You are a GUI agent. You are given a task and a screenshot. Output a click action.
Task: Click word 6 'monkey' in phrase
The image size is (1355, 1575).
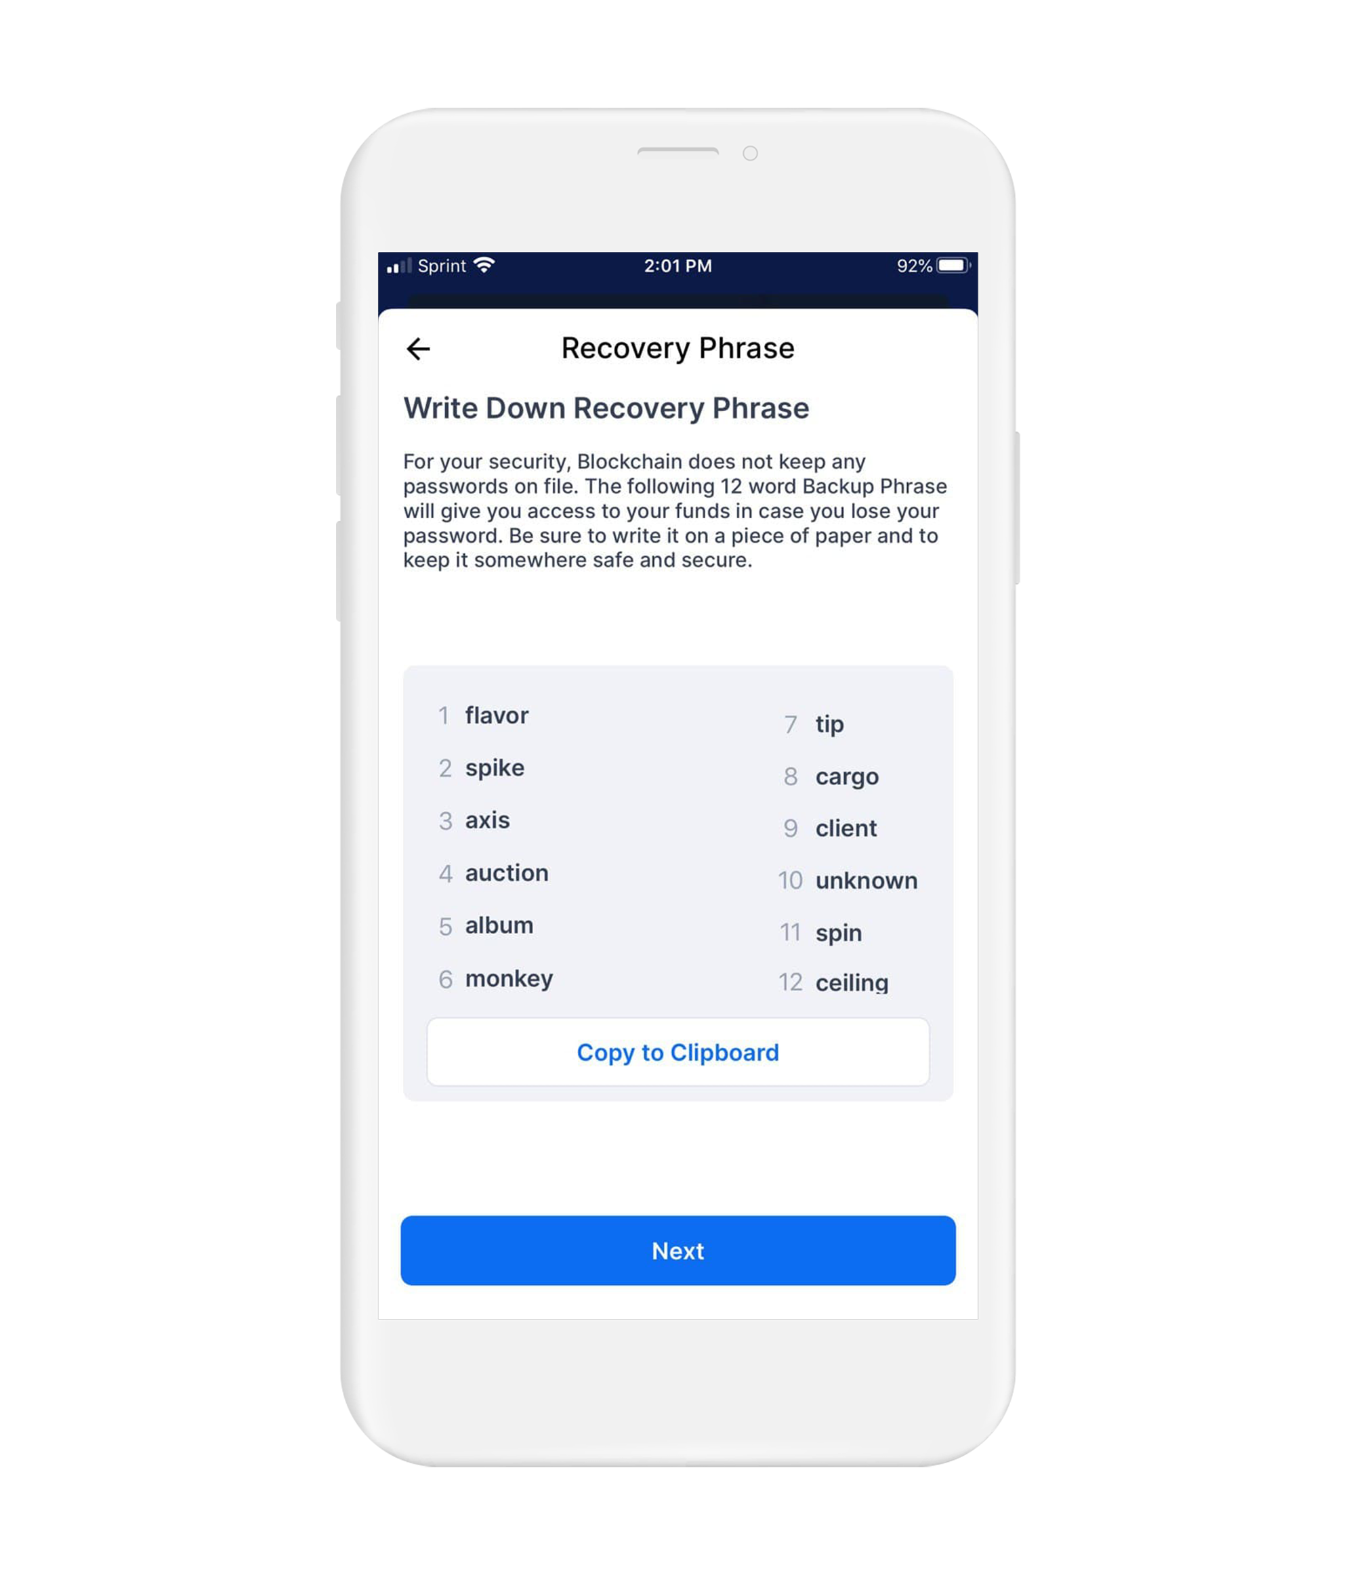point(514,978)
